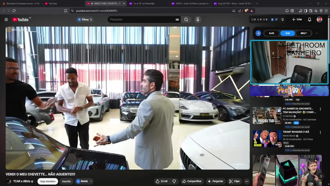Go back with the browser back arrow
This screenshot has width=330, height=186.
4,11
